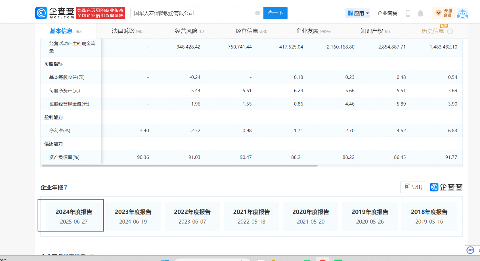Click the table horizontal scrollbar
The height and width of the screenshot is (261, 480).
point(180,165)
